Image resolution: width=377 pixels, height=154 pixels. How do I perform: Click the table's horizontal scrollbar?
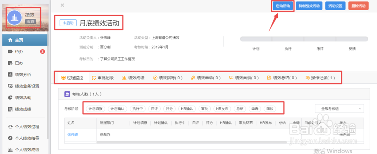(x=192, y=142)
